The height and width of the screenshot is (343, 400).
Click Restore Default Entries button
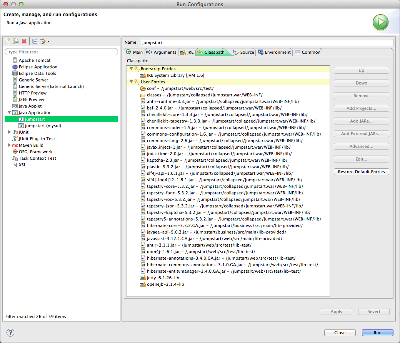[x=361, y=172]
